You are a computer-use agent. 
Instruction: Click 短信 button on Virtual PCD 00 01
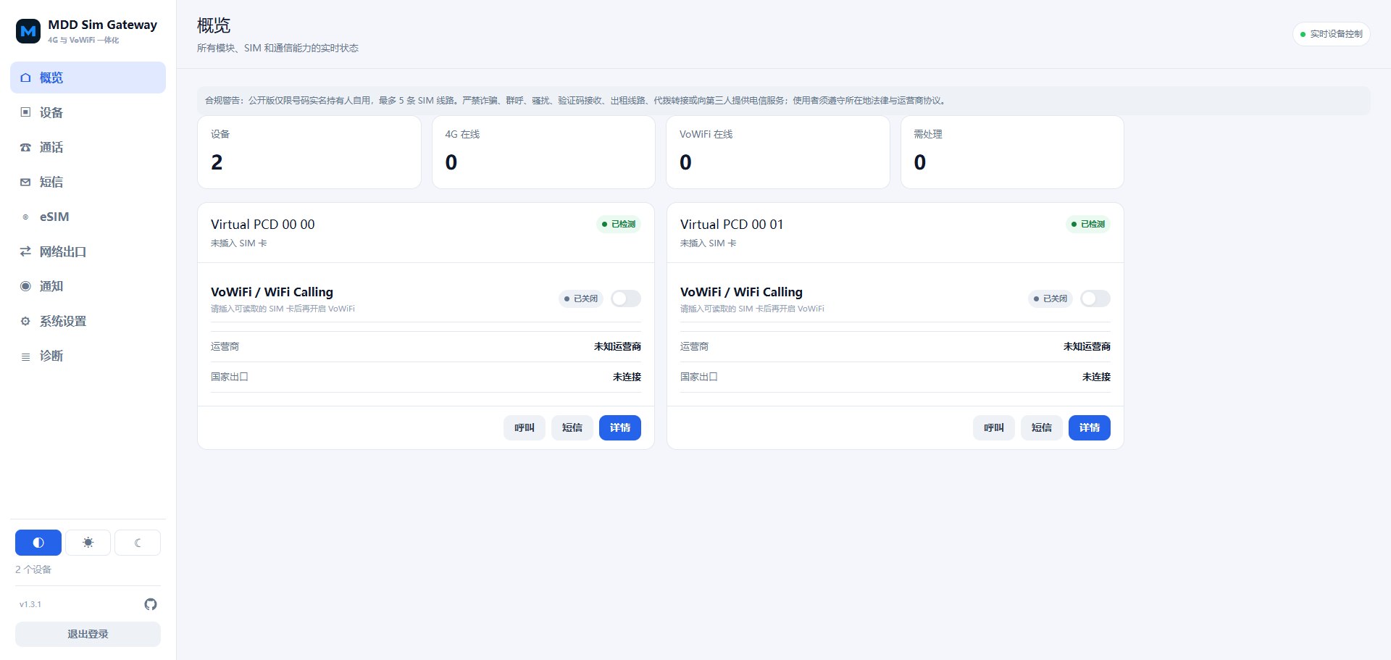click(x=1042, y=427)
